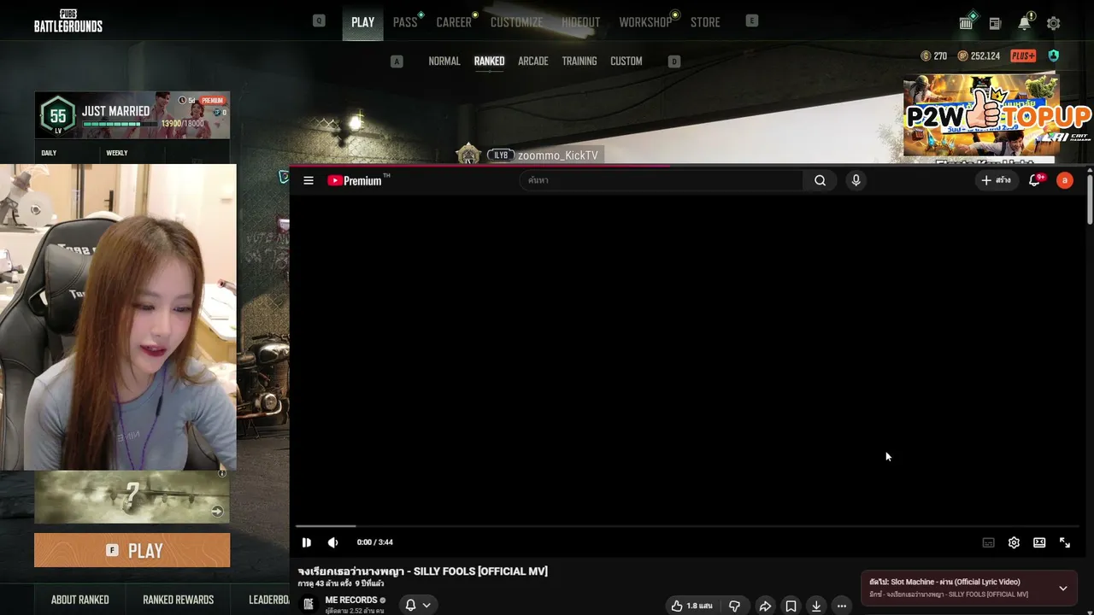This screenshot has width=1094, height=615.
Task: Click the E key next-tab indicator
Action: point(752,21)
